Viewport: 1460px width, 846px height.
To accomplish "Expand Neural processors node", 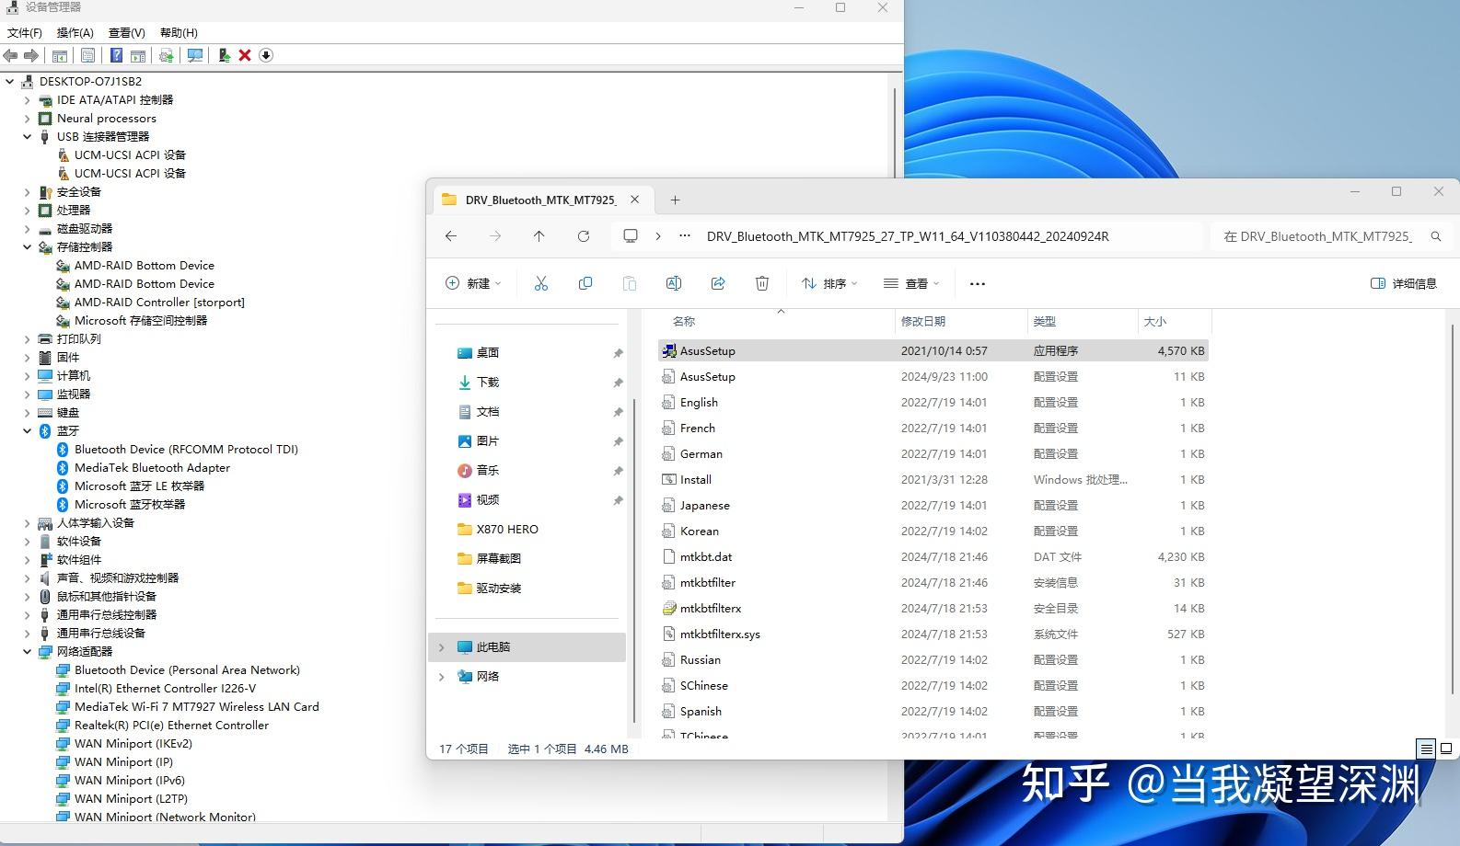I will click(27, 118).
